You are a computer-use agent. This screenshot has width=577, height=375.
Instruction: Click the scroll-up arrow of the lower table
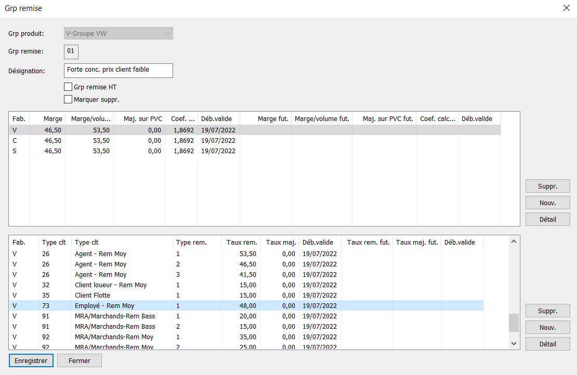click(x=514, y=242)
